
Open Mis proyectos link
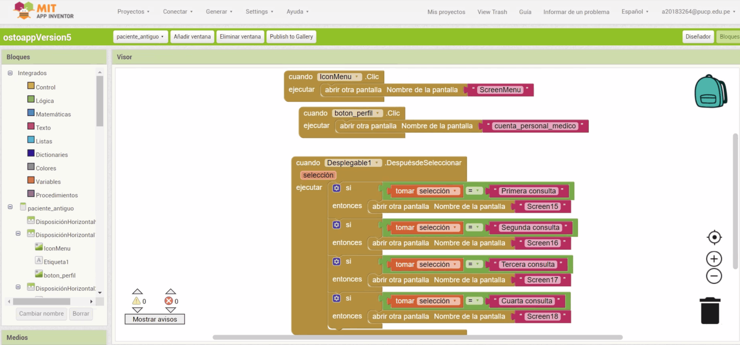click(x=446, y=12)
